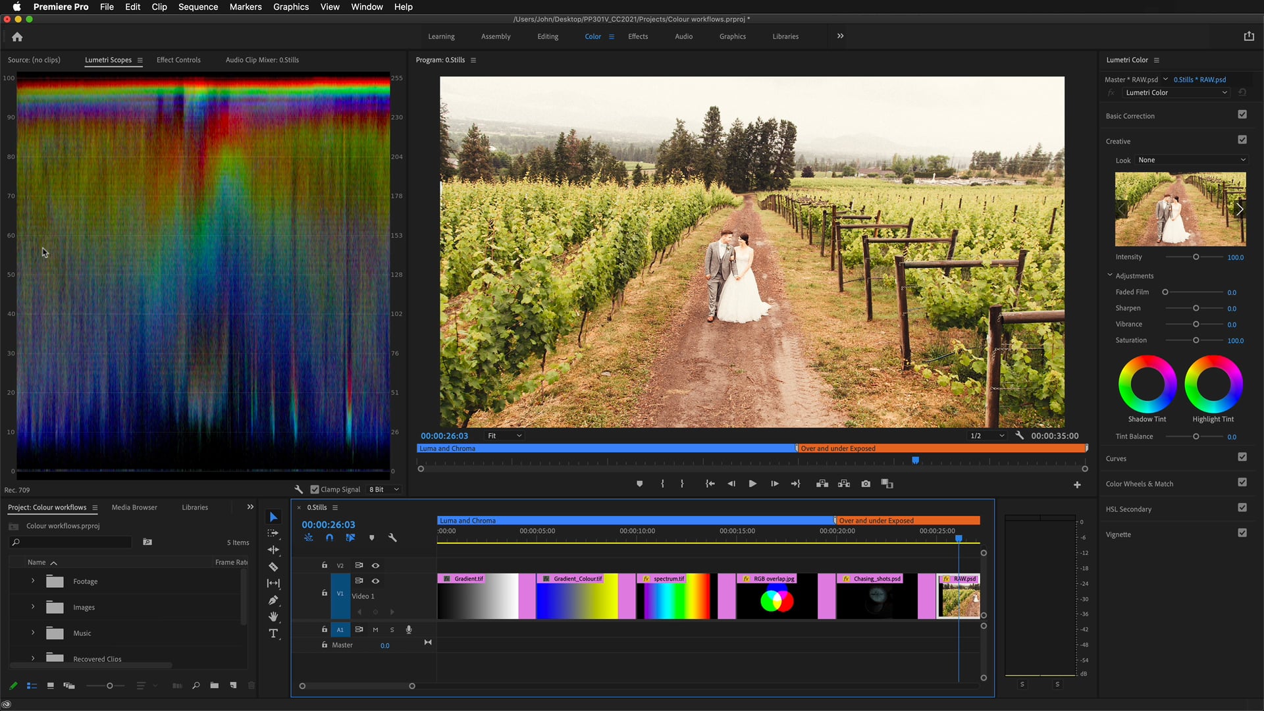Click the Export Frame camera icon

pos(866,484)
